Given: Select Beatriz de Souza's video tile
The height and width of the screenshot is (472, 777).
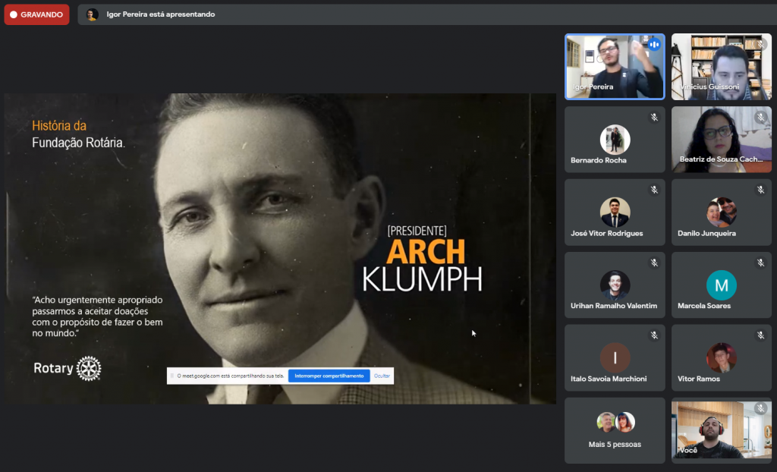Looking at the screenshot, I should (x=721, y=140).
